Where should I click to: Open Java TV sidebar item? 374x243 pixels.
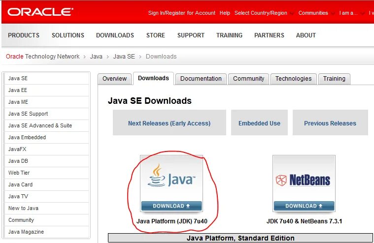coord(47,196)
